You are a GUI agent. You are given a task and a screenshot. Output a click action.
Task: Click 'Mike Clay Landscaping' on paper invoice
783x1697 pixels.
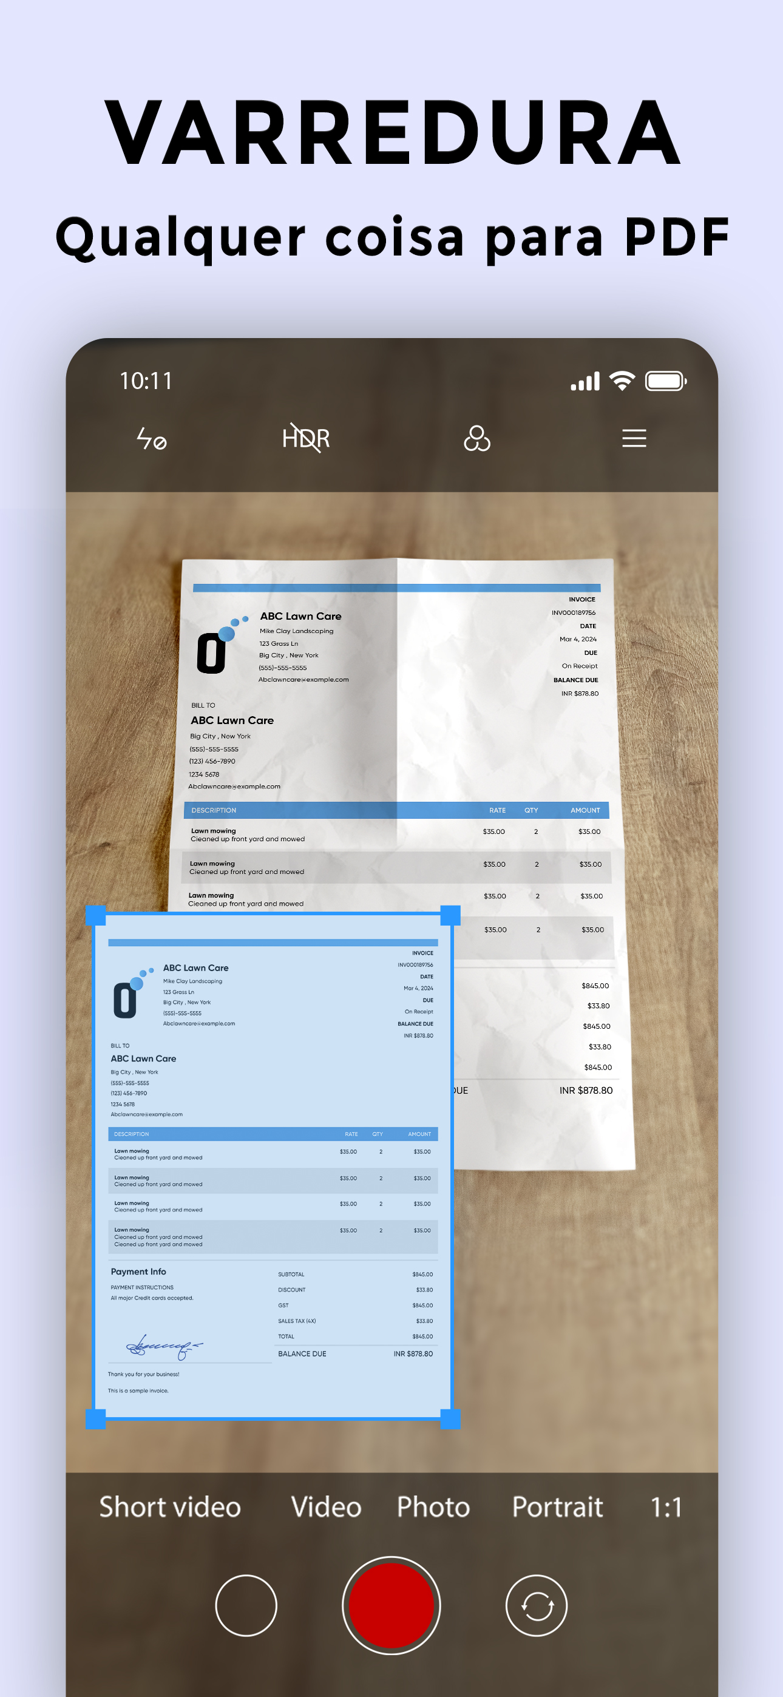click(297, 631)
